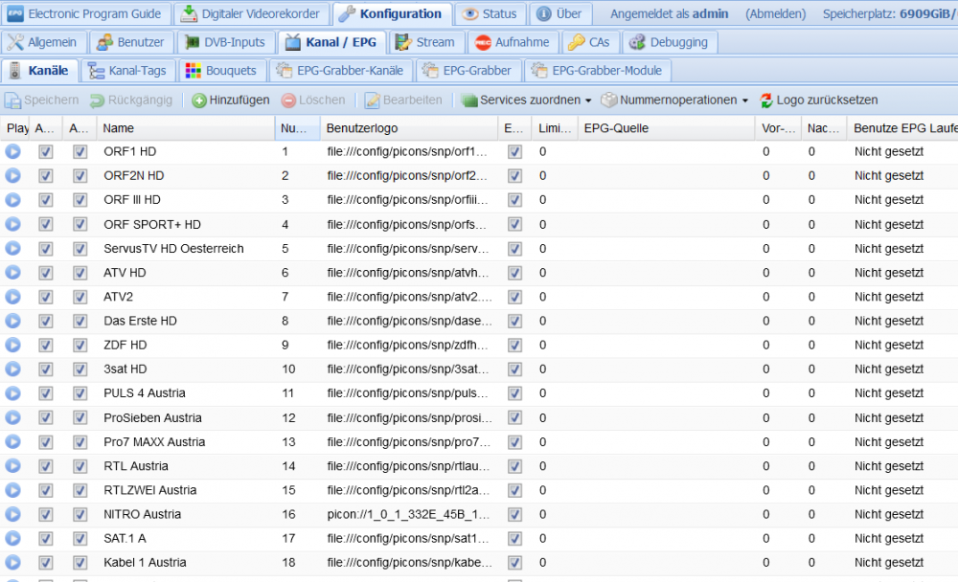The height and width of the screenshot is (582, 958).
Task: Click the Abmelden logout link
Action: tap(775, 13)
